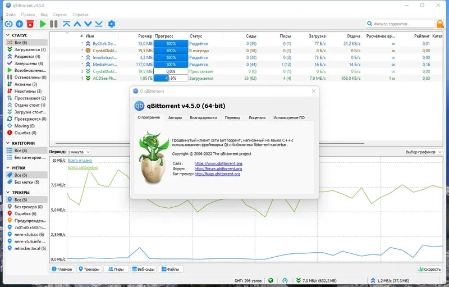449x287 pixels.
Task: Select 'Без метки (6)' tag filter
Action: [26, 182]
